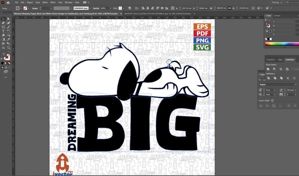The image size is (299, 176).
Task: Click the X position value field
Action: click(187, 8)
